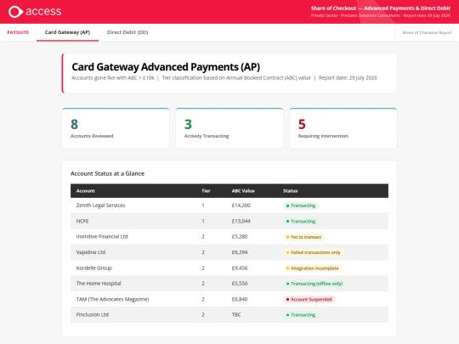
Task: Click the Transacting (offline only) status badge
Action: (314, 284)
